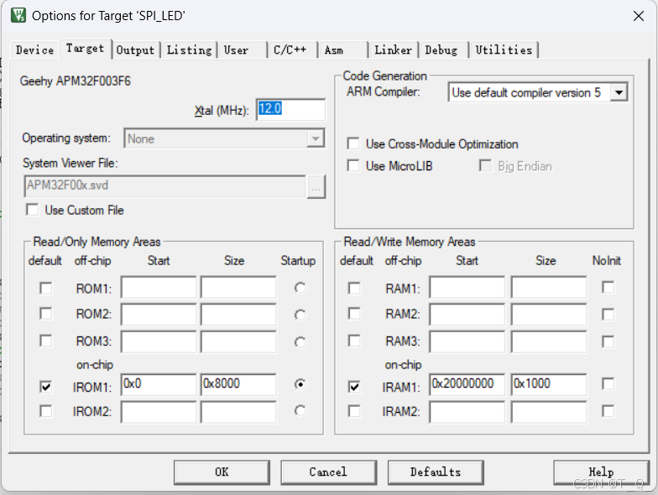Open the Utilities tab
The height and width of the screenshot is (495, 658).
coord(504,50)
